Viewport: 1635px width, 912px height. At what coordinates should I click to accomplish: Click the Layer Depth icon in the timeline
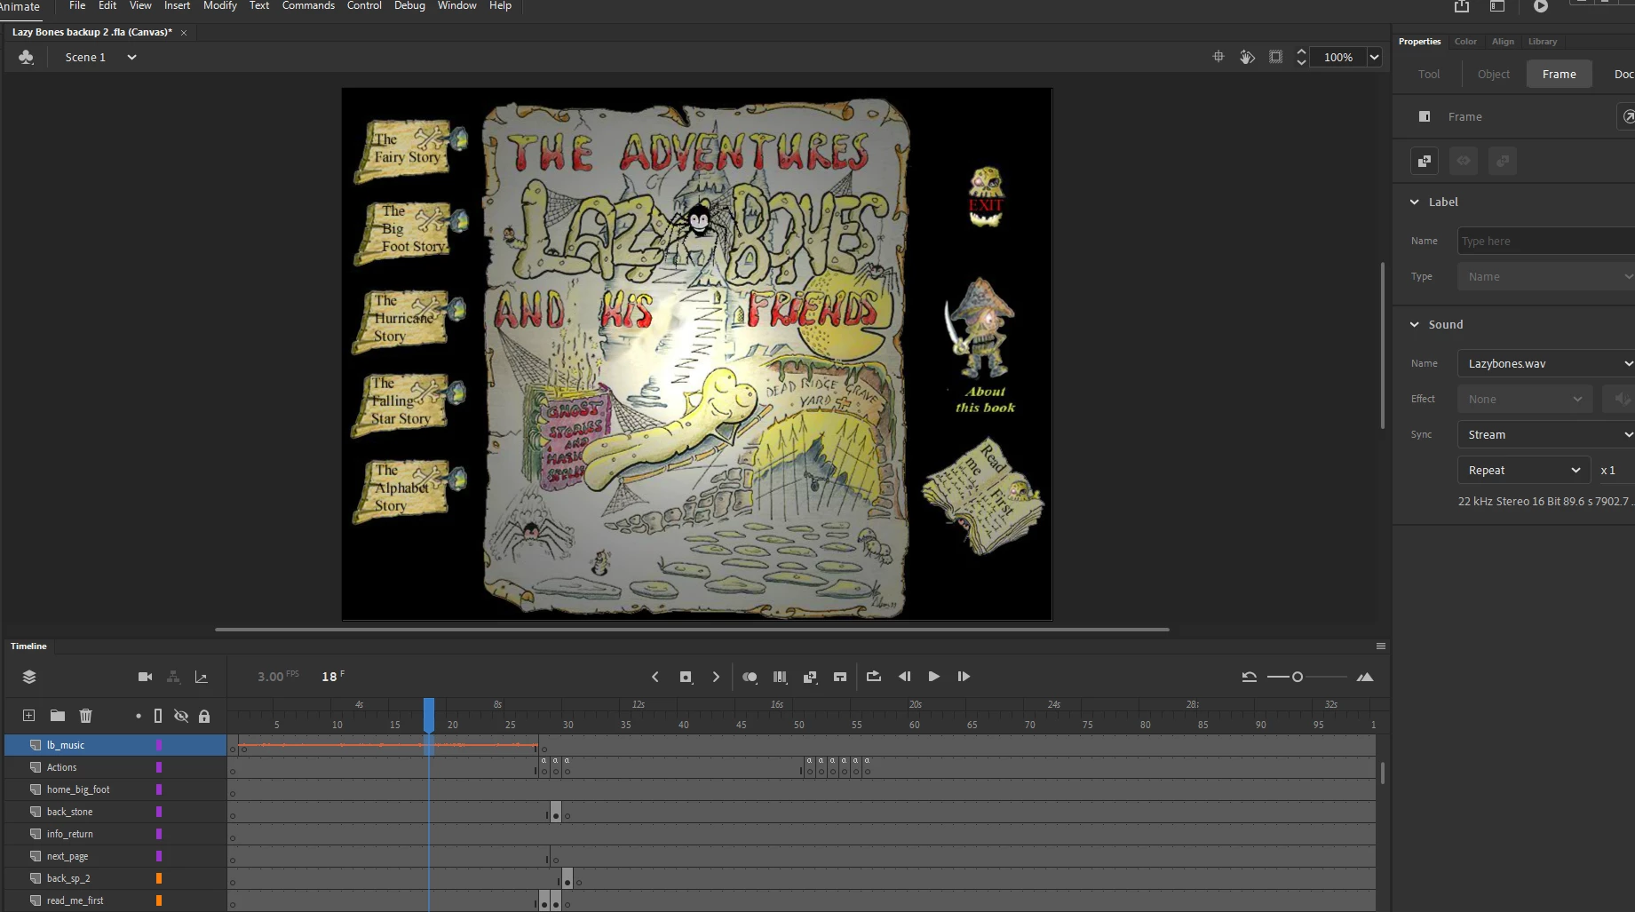[202, 677]
